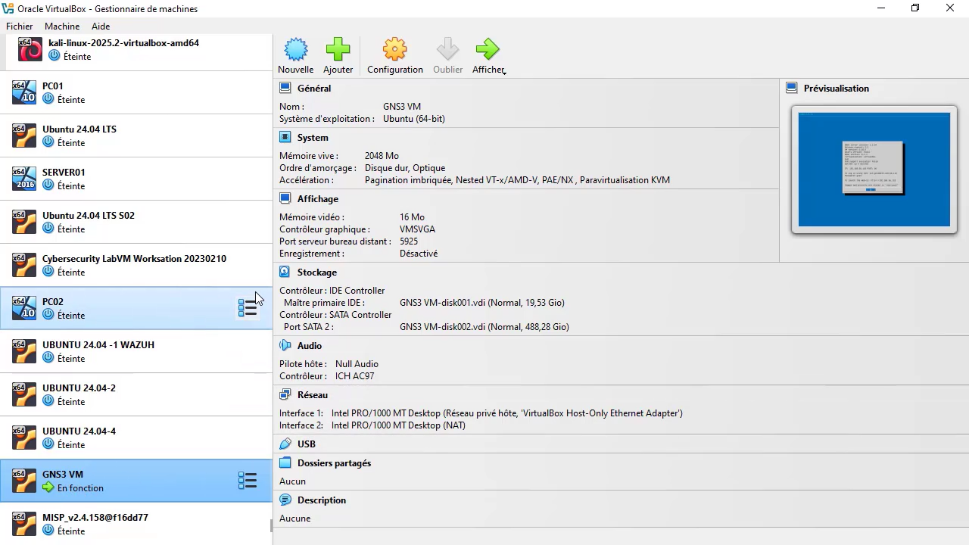Select the UBUNTU 24.04-4 VM icon
969x545 pixels.
coord(24,438)
